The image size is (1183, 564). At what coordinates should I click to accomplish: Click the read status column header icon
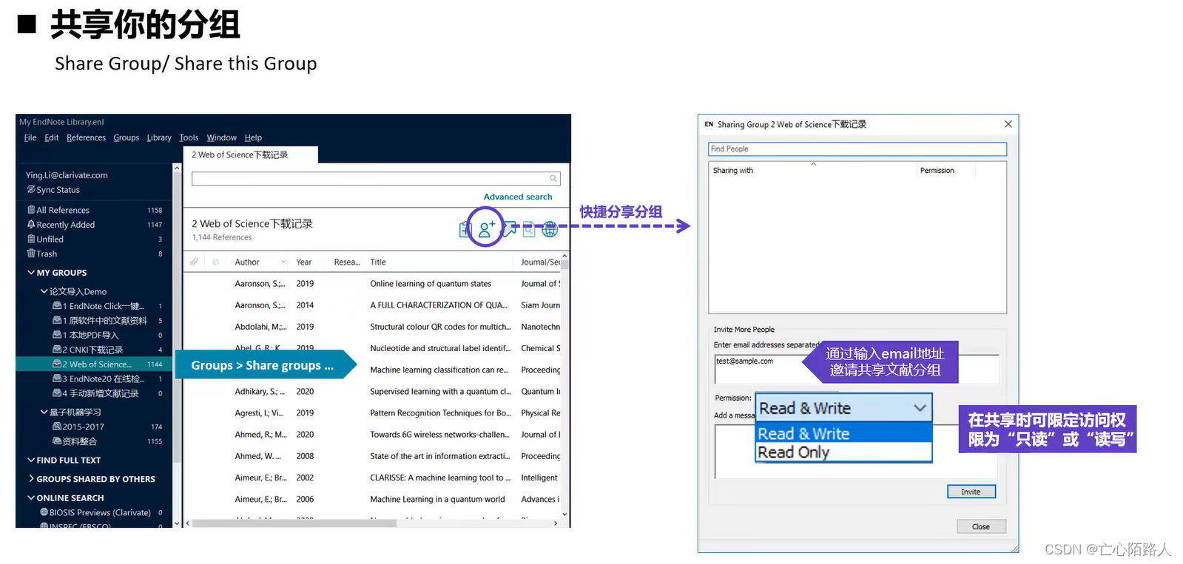point(216,262)
